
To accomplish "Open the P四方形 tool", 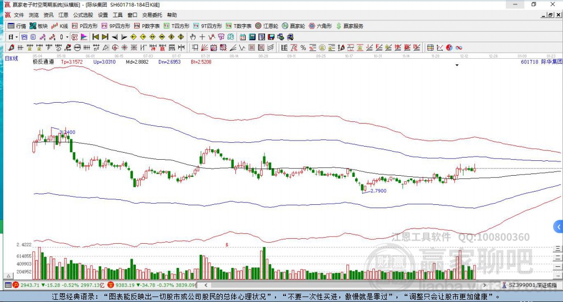I will tap(85, 26).
